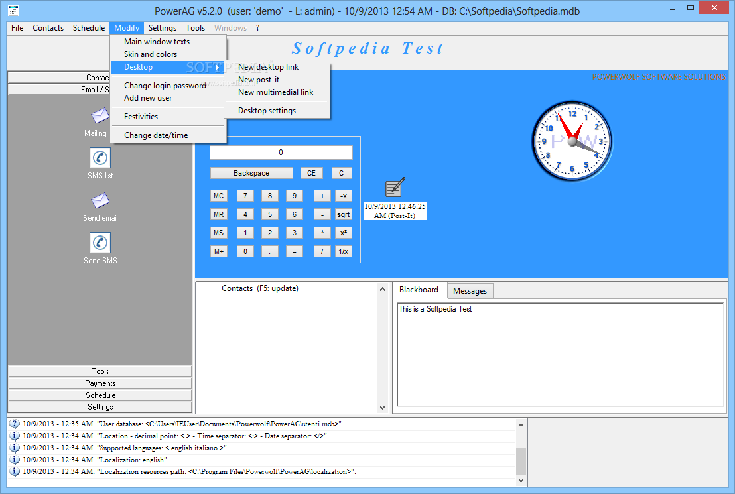Click the question icon on the User database log row

tap(15, 424)
